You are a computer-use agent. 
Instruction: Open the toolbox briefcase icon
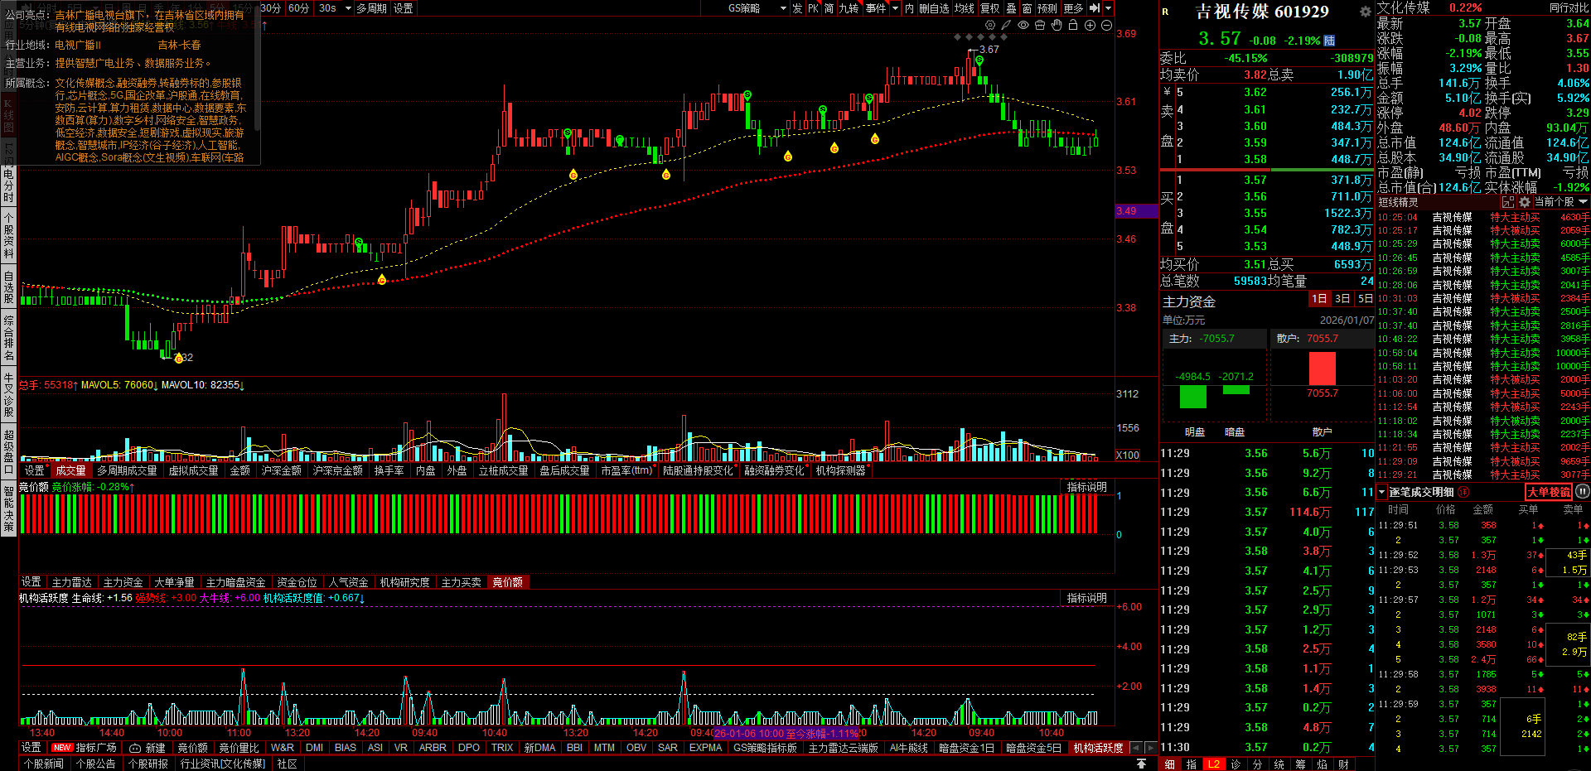pos(1040,26)
